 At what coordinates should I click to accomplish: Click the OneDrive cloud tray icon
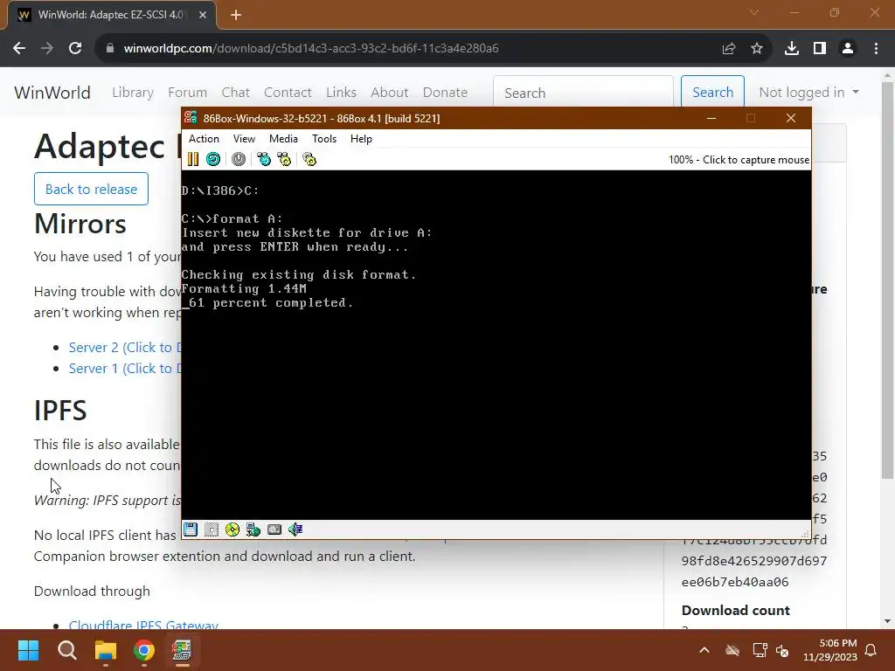tap(732, 650)
